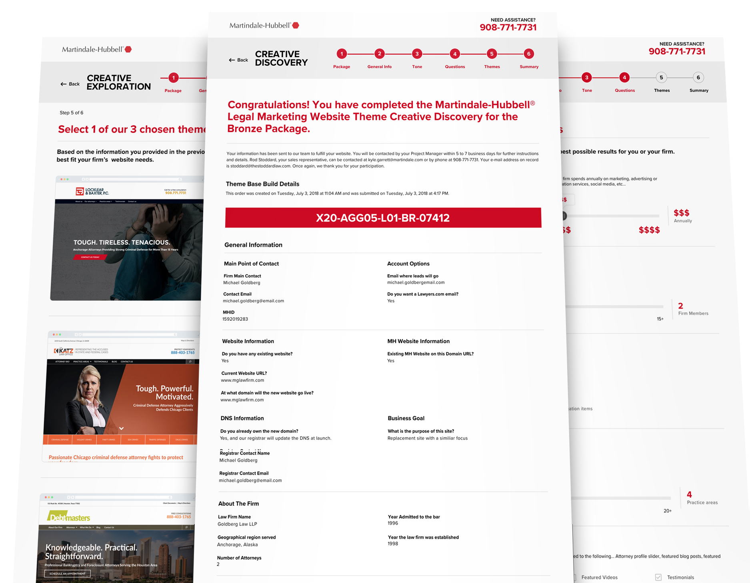Click the reload icon in the Locklear & Baxter preview browser bar

tap(180, 179)
